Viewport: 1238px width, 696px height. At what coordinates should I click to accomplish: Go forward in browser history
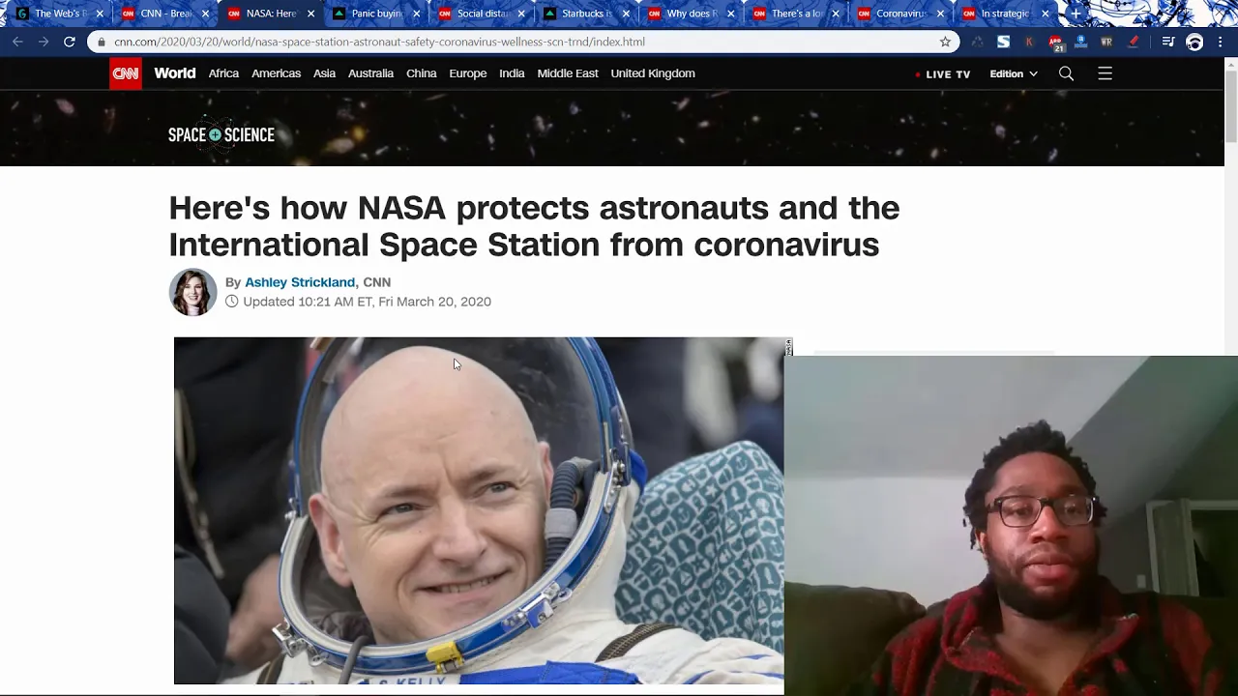[44, 42]
